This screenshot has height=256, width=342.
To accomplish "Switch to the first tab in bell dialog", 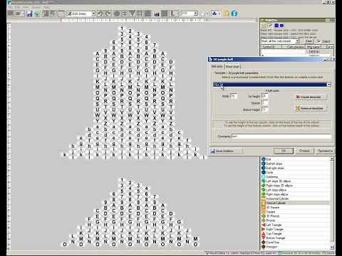I will click(217, 66).
